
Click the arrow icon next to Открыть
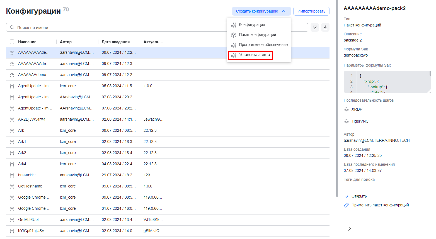[x=347, y=196]
